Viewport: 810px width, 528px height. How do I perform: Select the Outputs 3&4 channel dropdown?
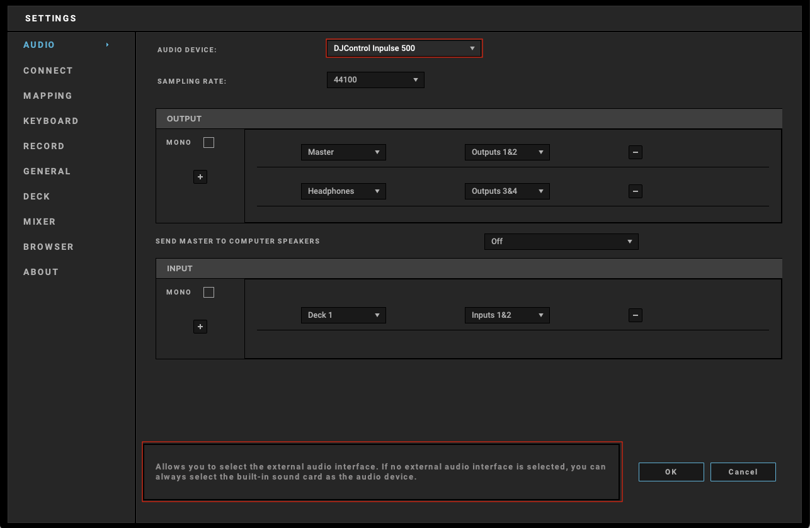tap(507, 191)
